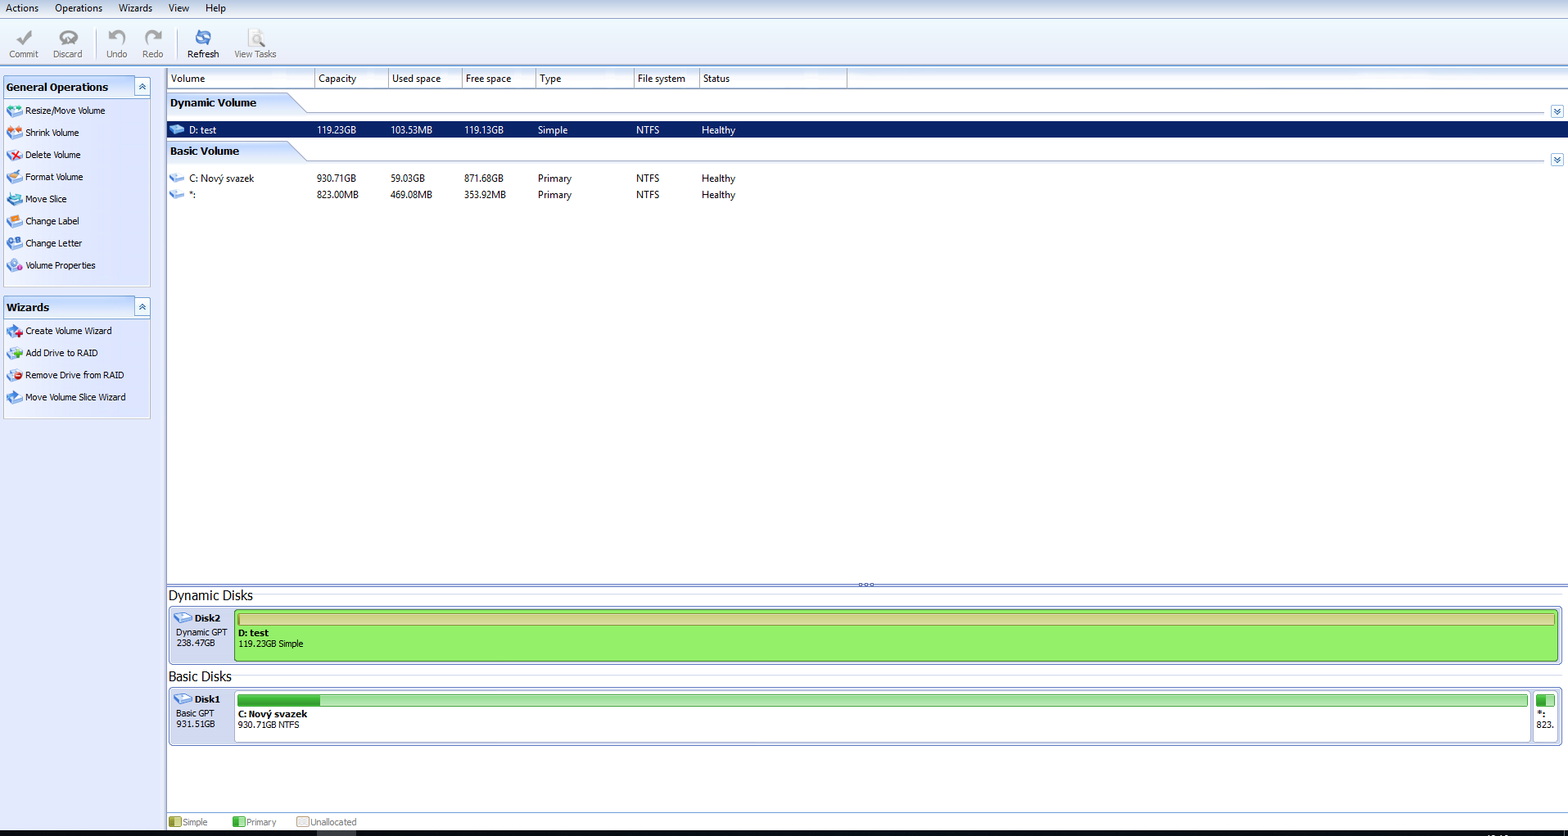Open the Operations menu

pyautogui.click(x=79, y=8)
